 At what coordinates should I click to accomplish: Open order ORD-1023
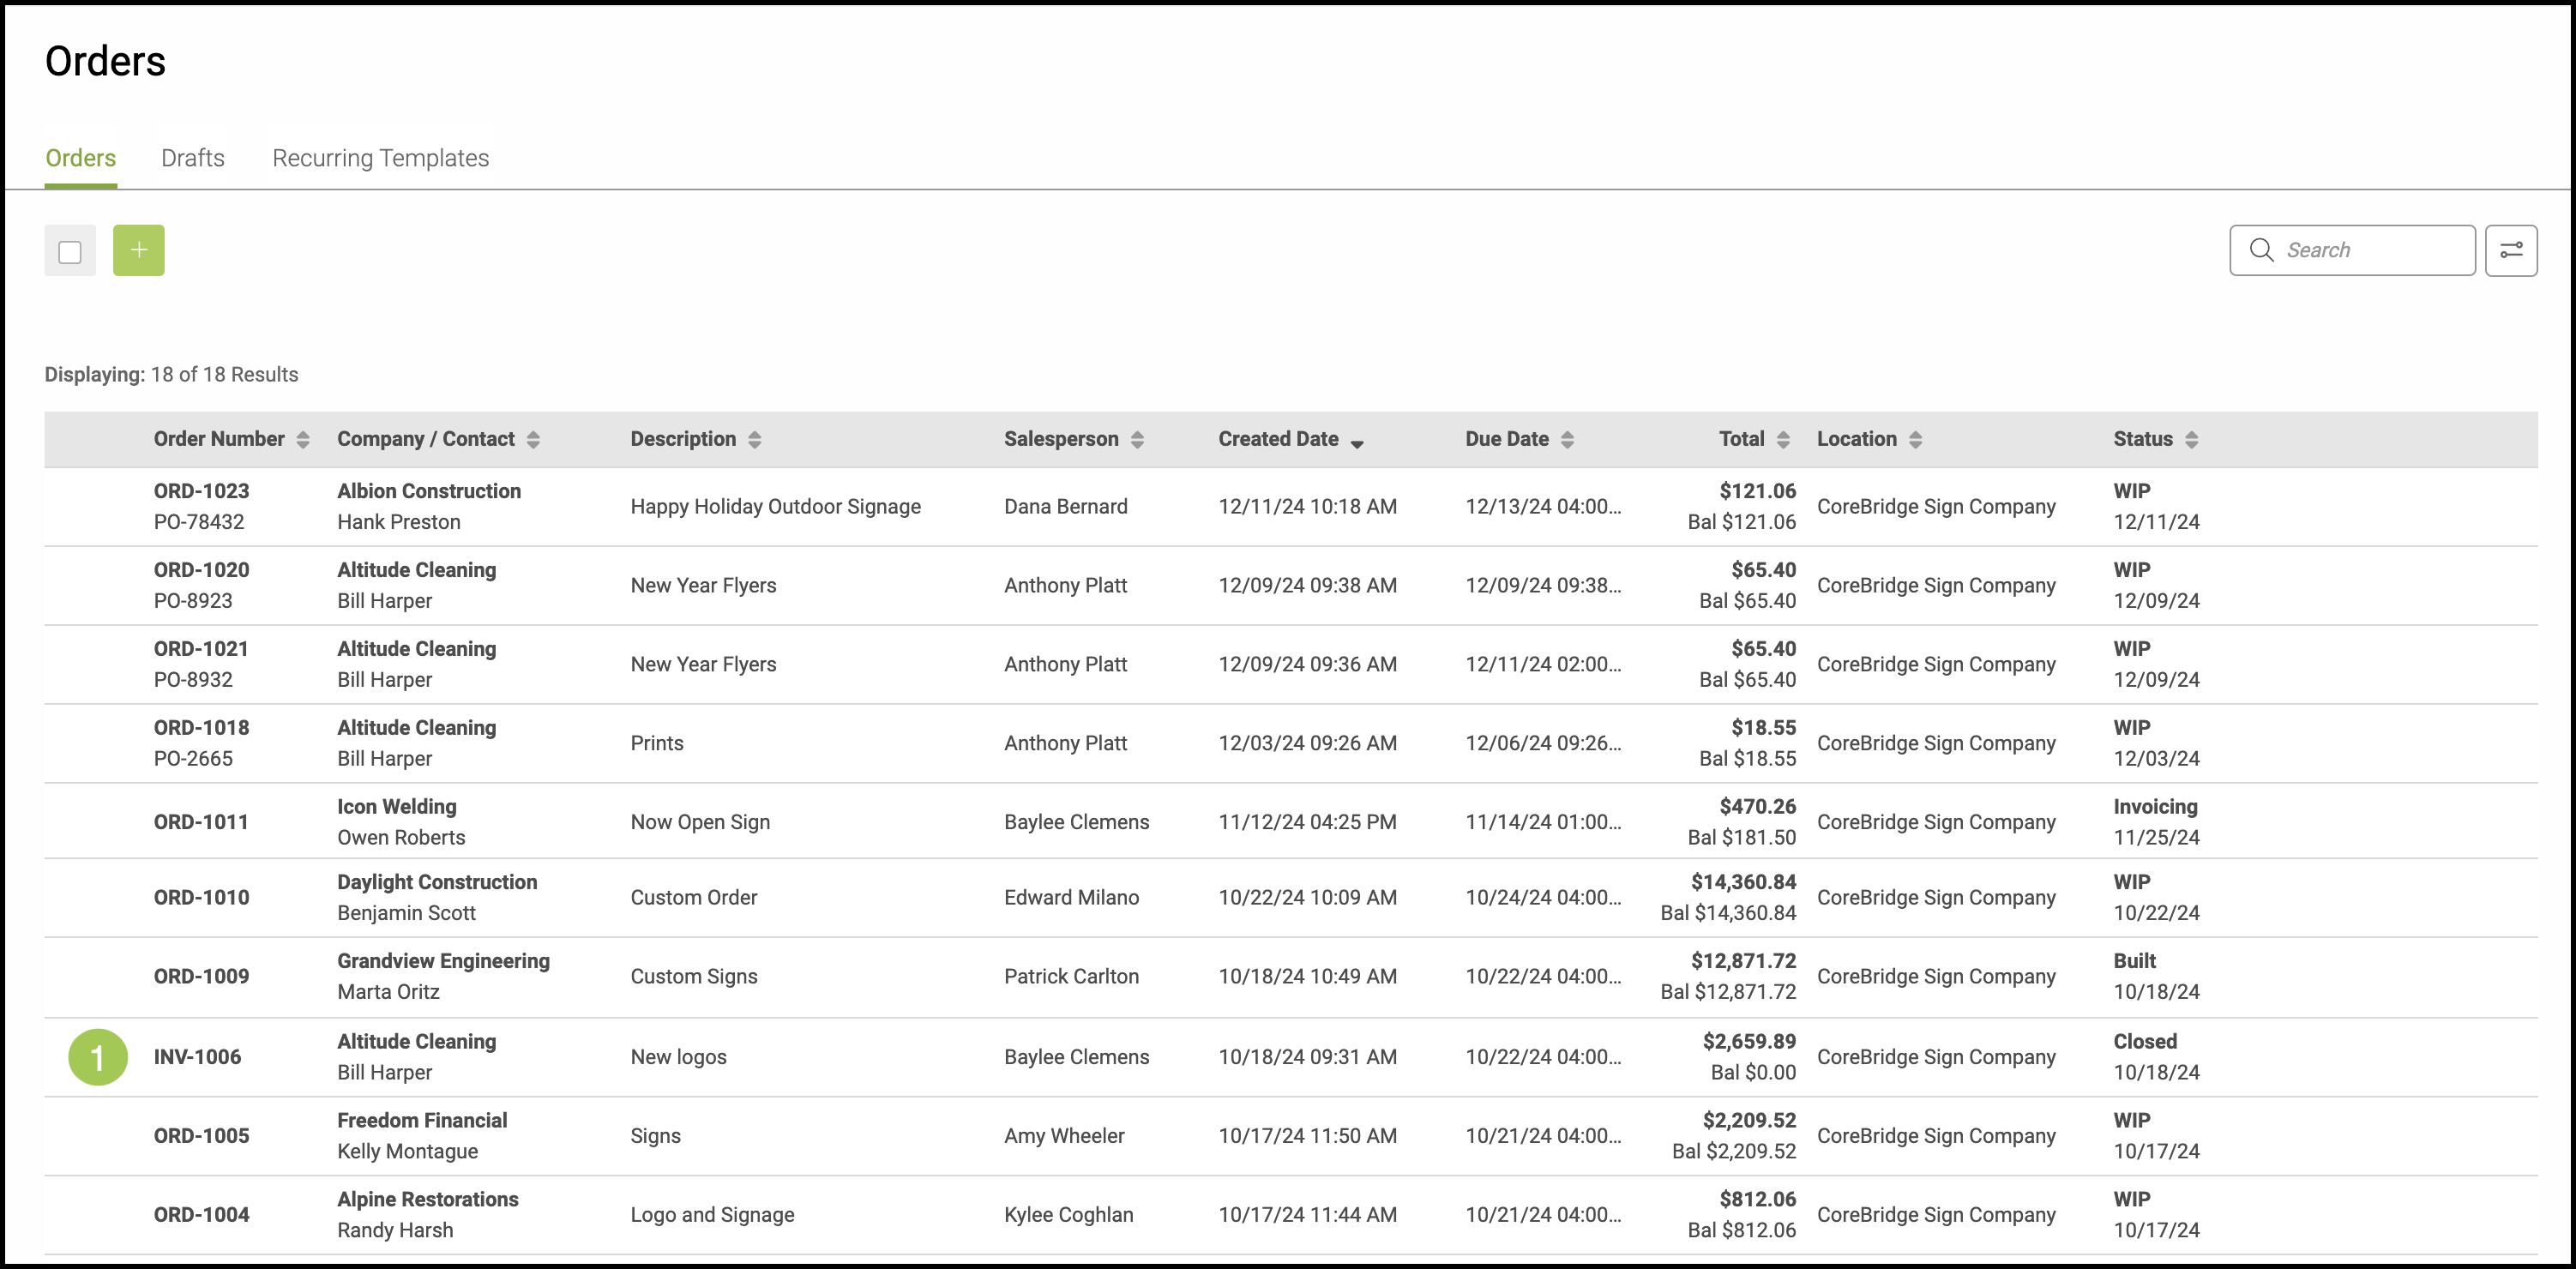click(x=201, y=491)
